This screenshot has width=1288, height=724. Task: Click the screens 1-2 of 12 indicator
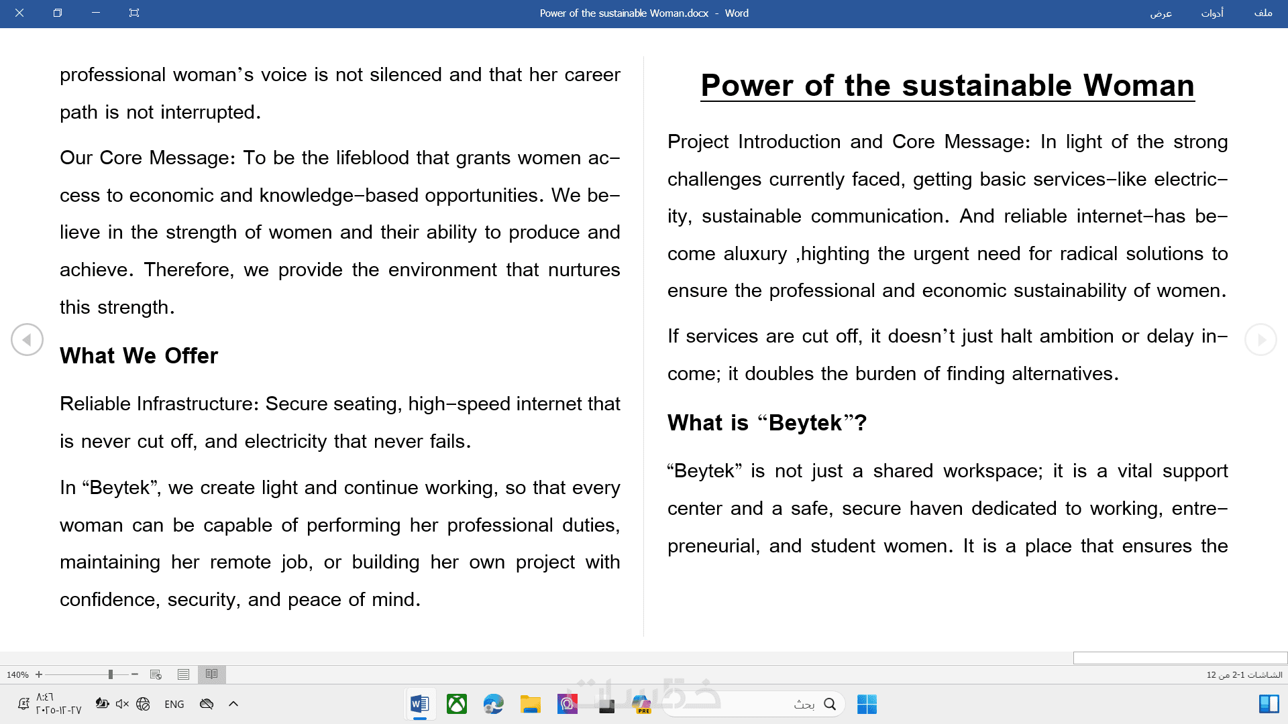click(x=1244, y=674)
